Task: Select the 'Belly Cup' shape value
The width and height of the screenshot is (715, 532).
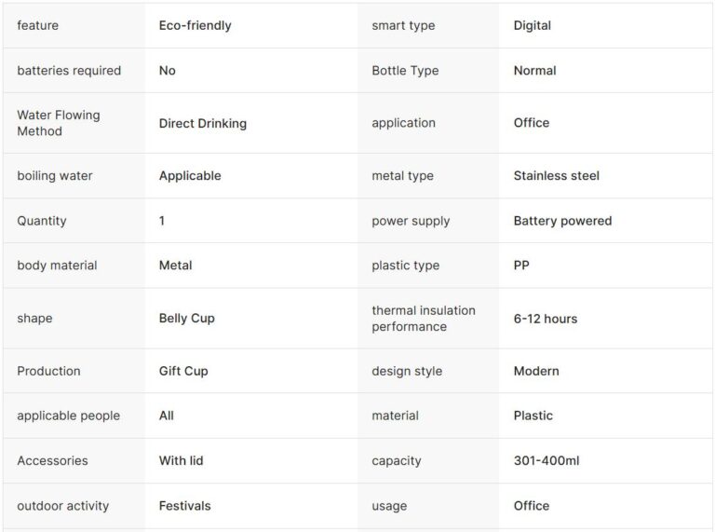Action: (186, 319)
